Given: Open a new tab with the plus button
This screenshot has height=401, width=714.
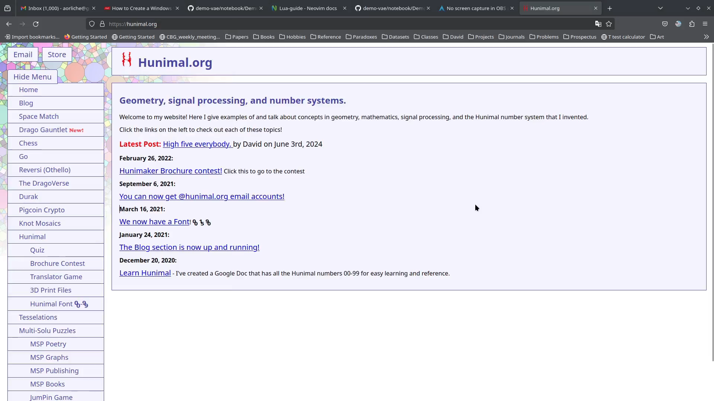Looking at the screenshot, I should coord(610,8).
